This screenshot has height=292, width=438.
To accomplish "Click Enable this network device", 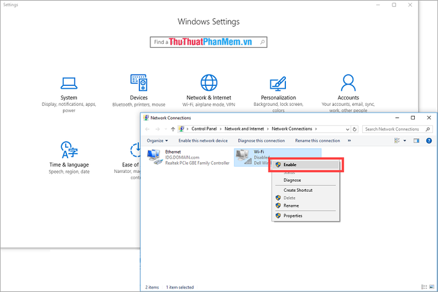I will (203, 141).
